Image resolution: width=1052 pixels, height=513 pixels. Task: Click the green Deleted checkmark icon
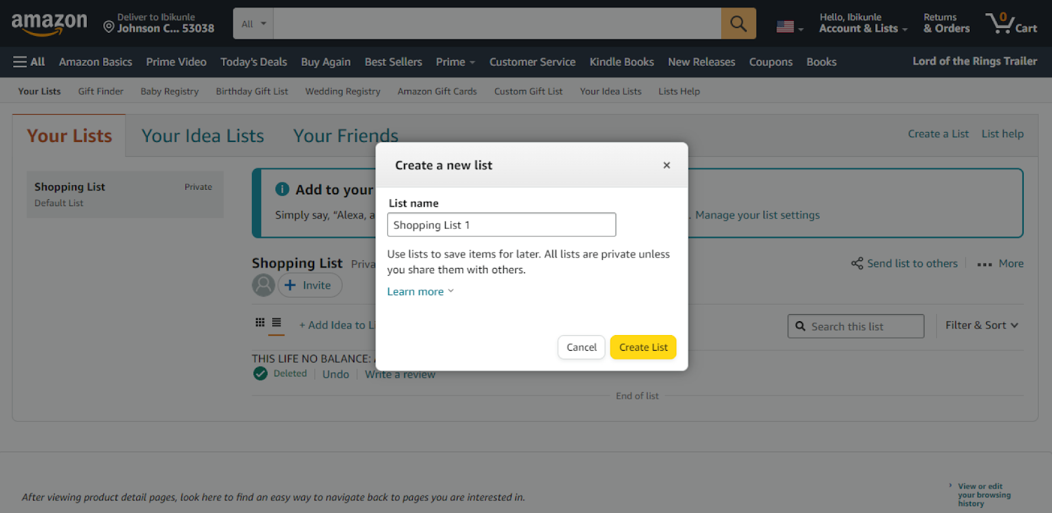tap(260, 374)
